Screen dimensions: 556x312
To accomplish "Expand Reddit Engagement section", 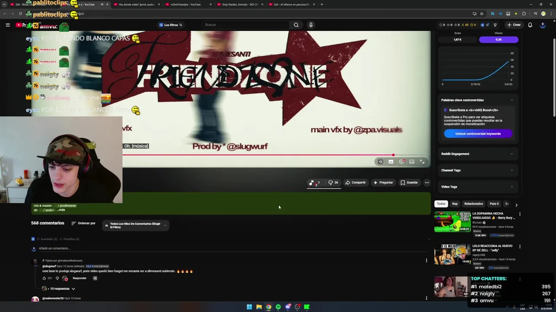I will pyautogui.click(x=477, y=154).
